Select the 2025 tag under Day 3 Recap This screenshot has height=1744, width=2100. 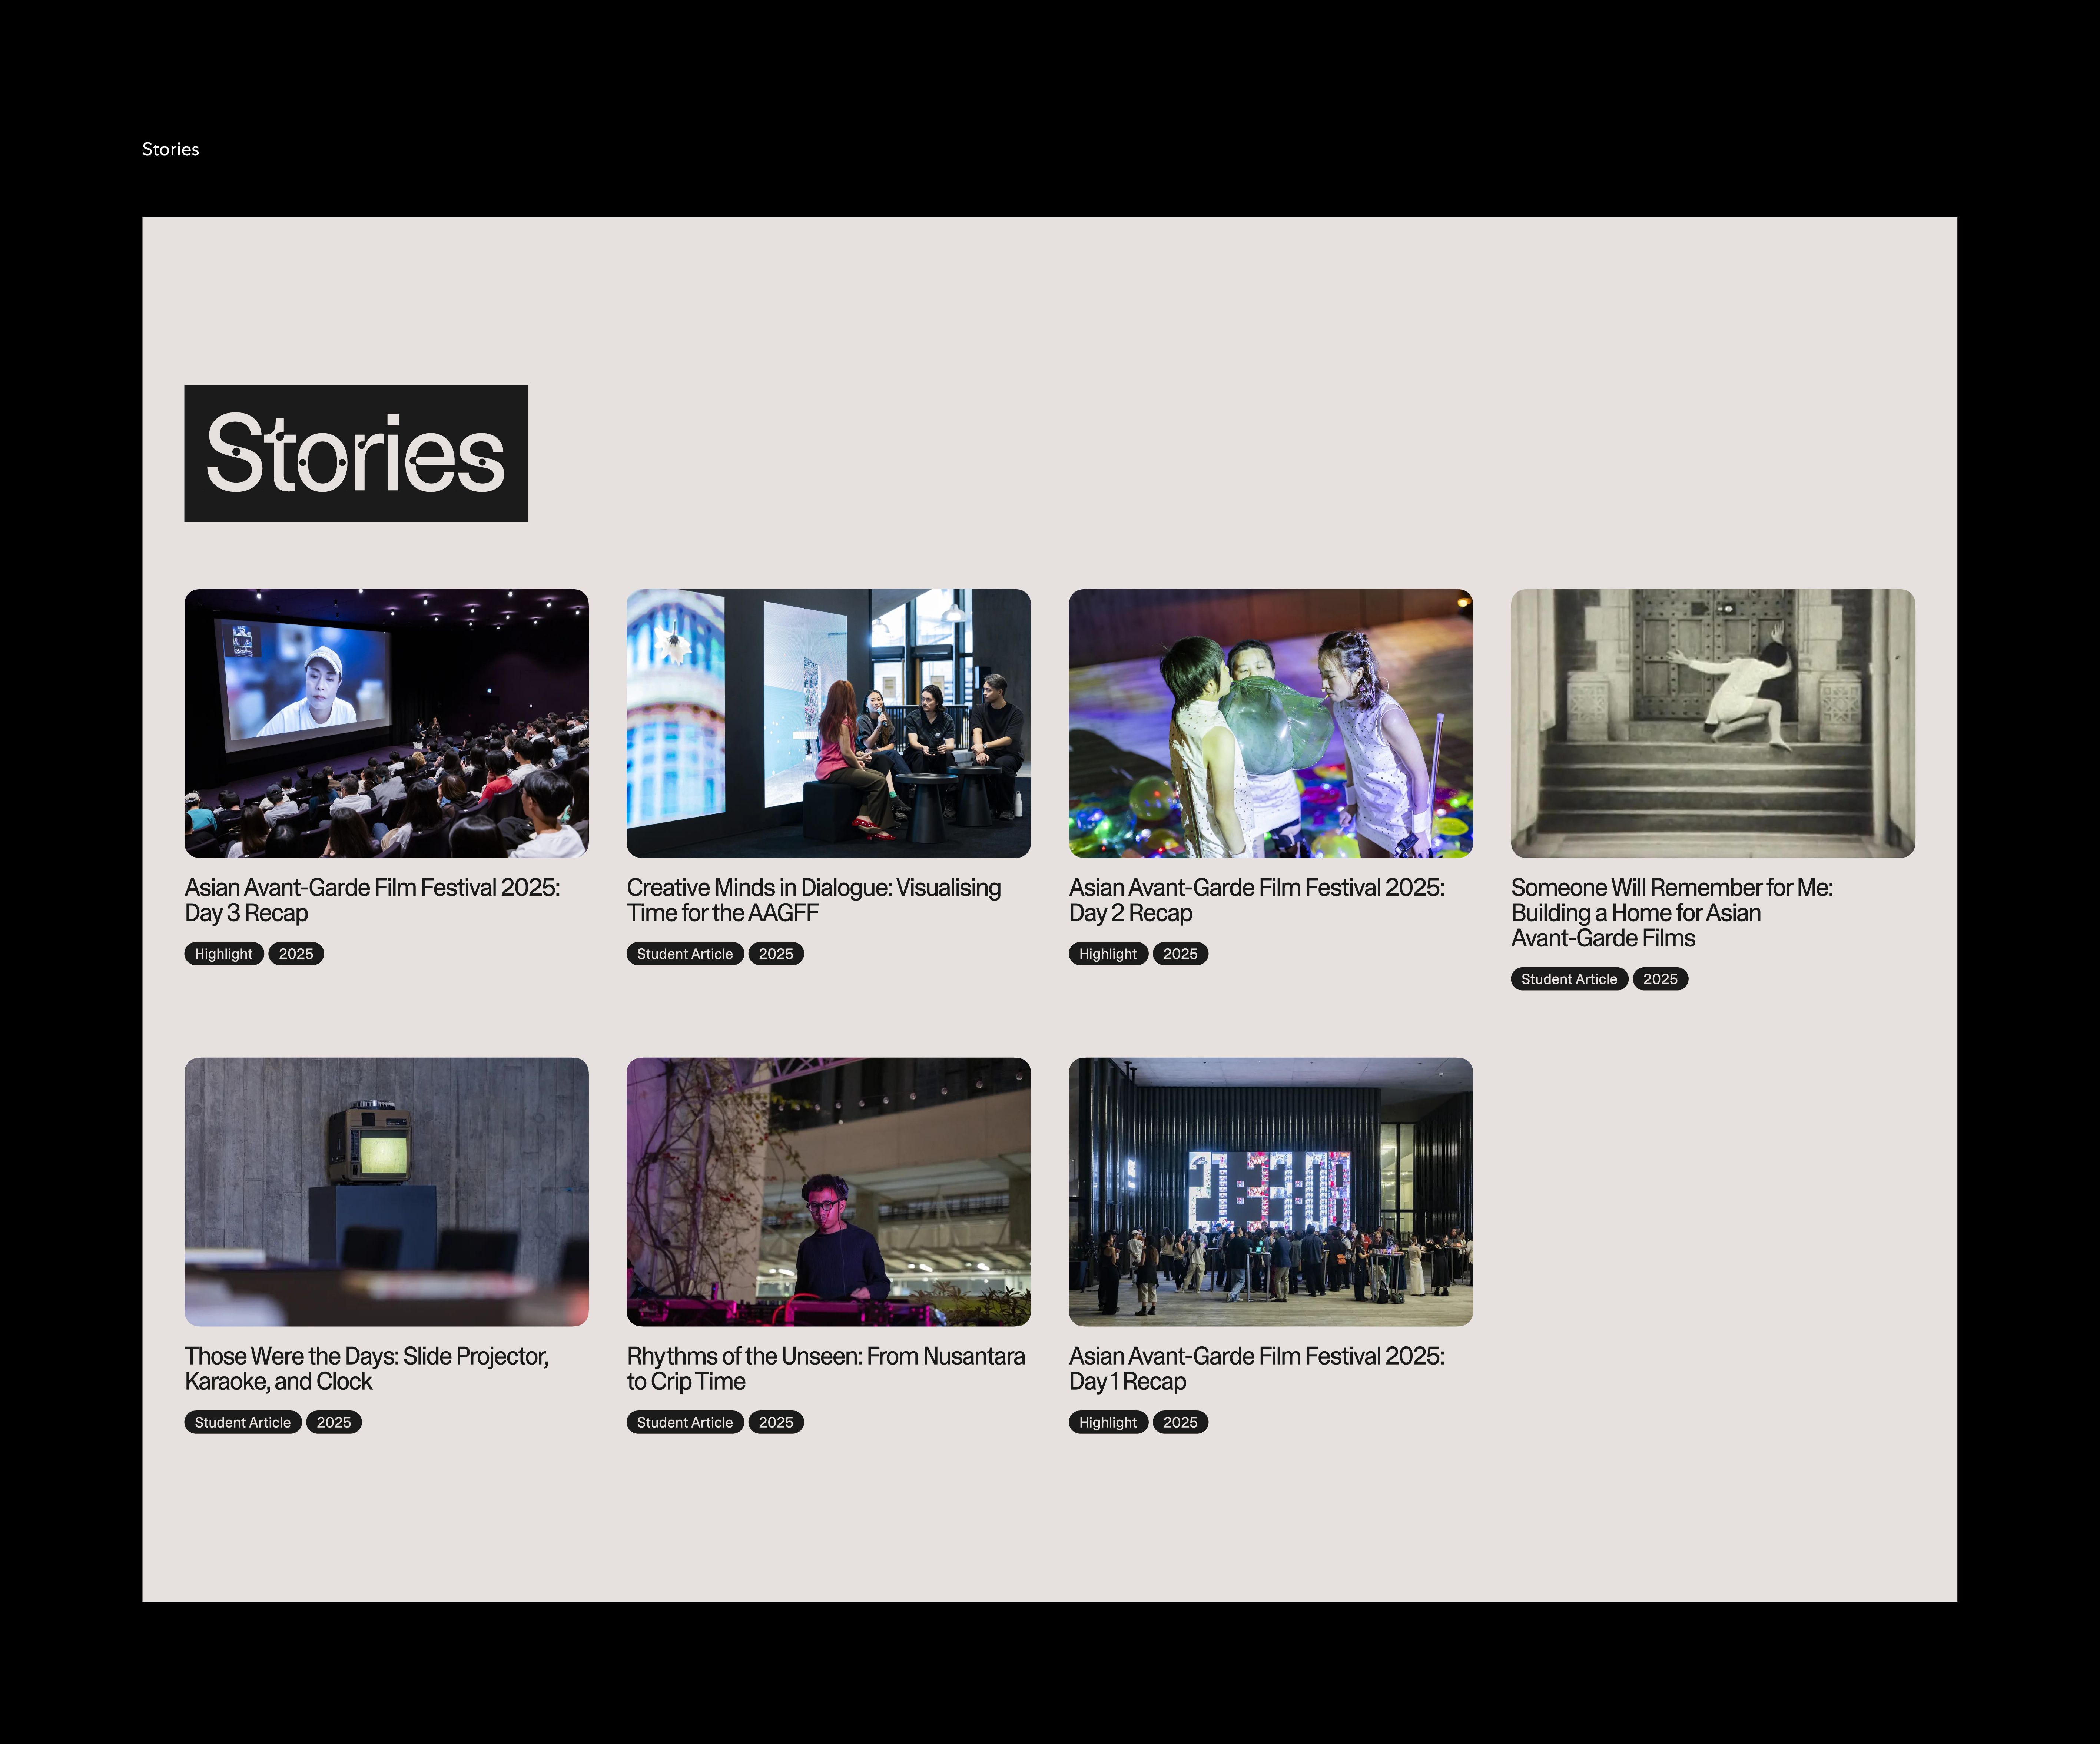pyautogui.click(x=296, y=954)
